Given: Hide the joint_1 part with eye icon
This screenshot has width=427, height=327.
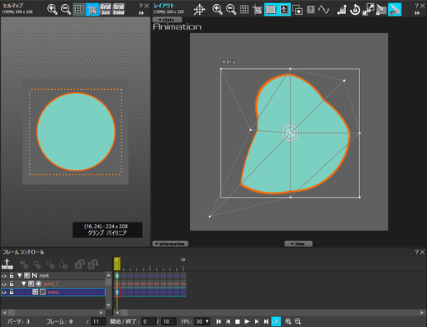Looking at the screenshot, I should tap(4, 283).
